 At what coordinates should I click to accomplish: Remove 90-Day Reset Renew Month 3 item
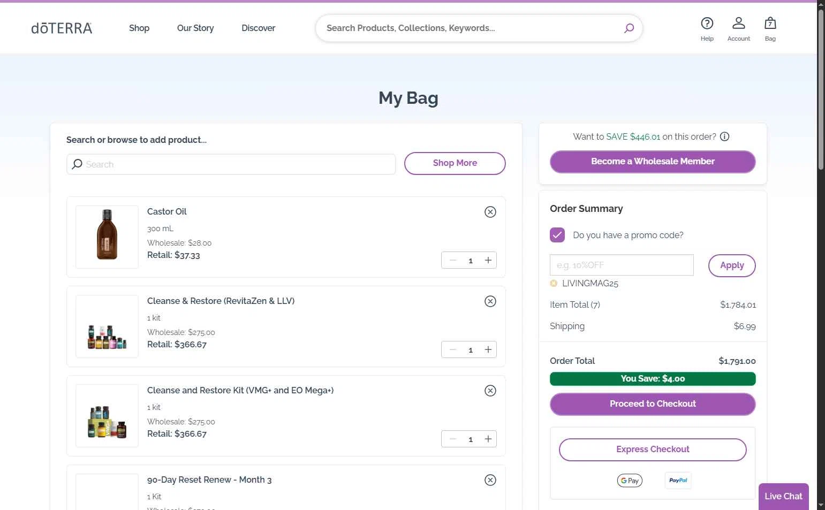[490, 480]
